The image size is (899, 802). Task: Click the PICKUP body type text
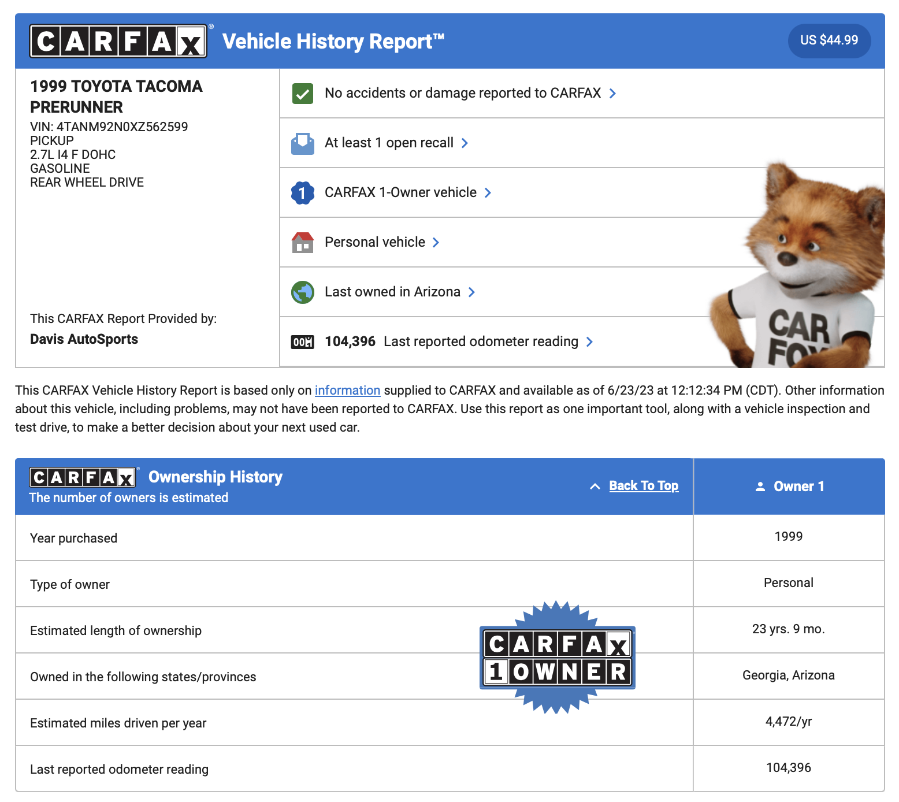52,140
